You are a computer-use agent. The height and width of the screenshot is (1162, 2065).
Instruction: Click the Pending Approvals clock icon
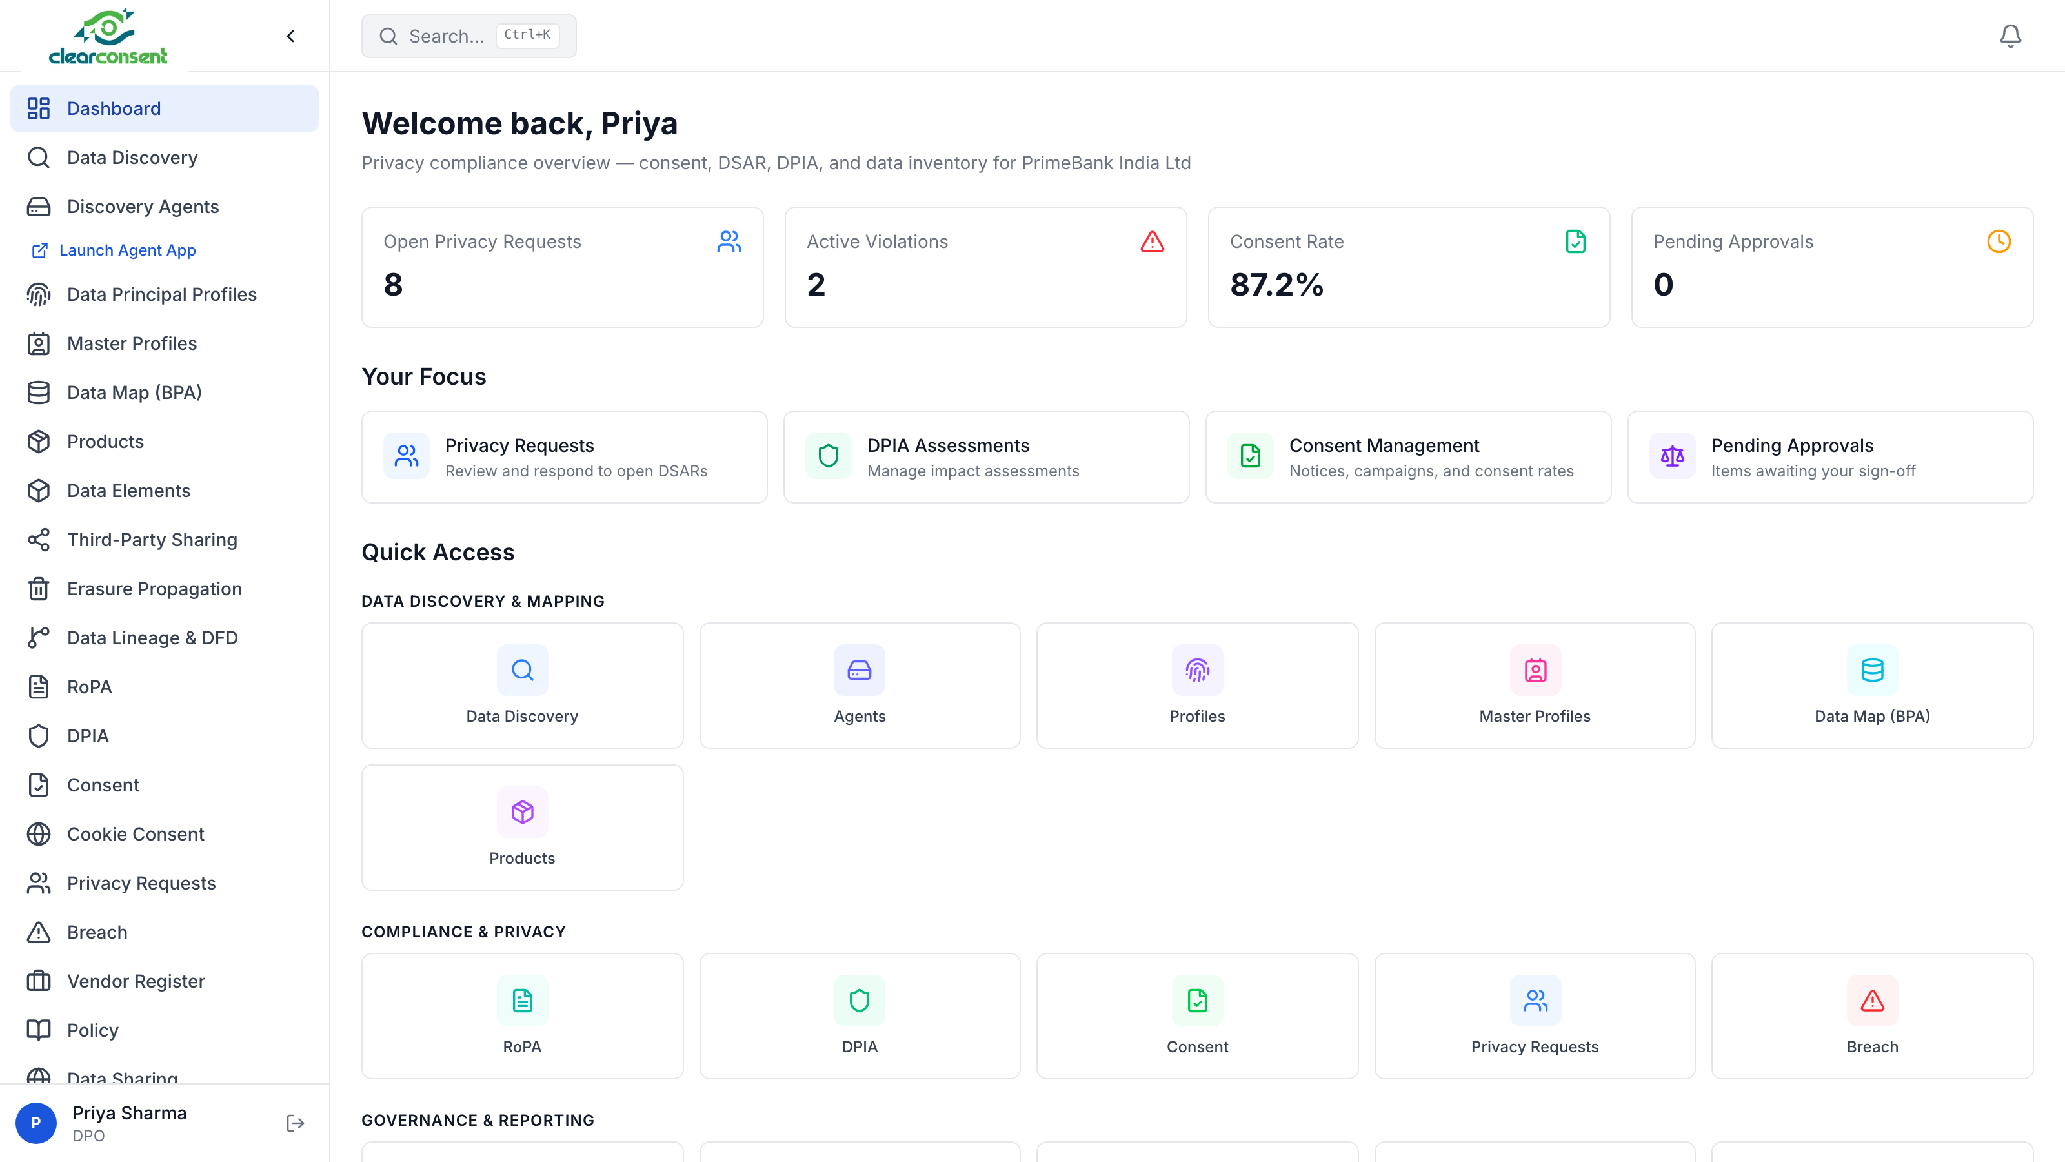point(1999,241)
